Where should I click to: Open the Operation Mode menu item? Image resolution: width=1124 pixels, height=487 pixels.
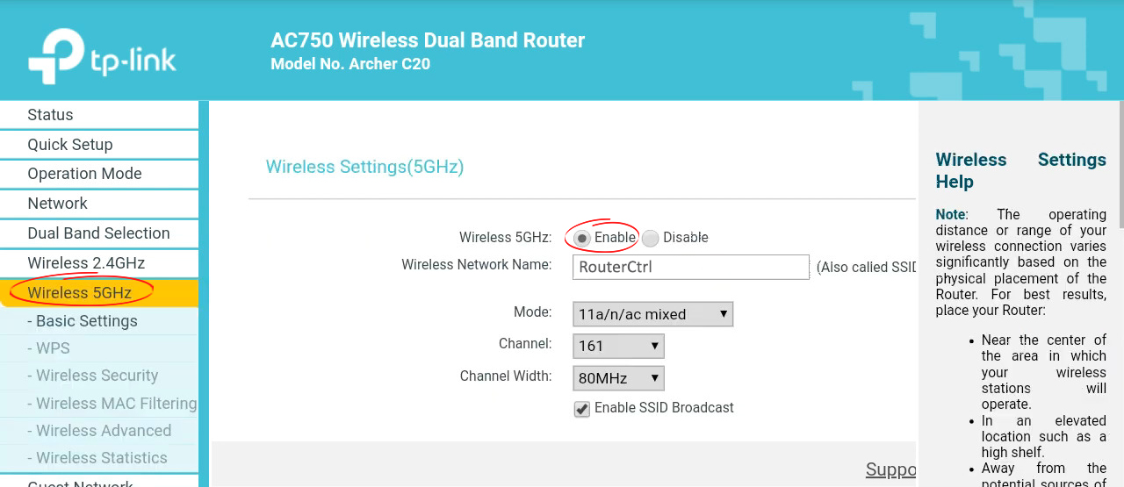click(x=84, y=174)
